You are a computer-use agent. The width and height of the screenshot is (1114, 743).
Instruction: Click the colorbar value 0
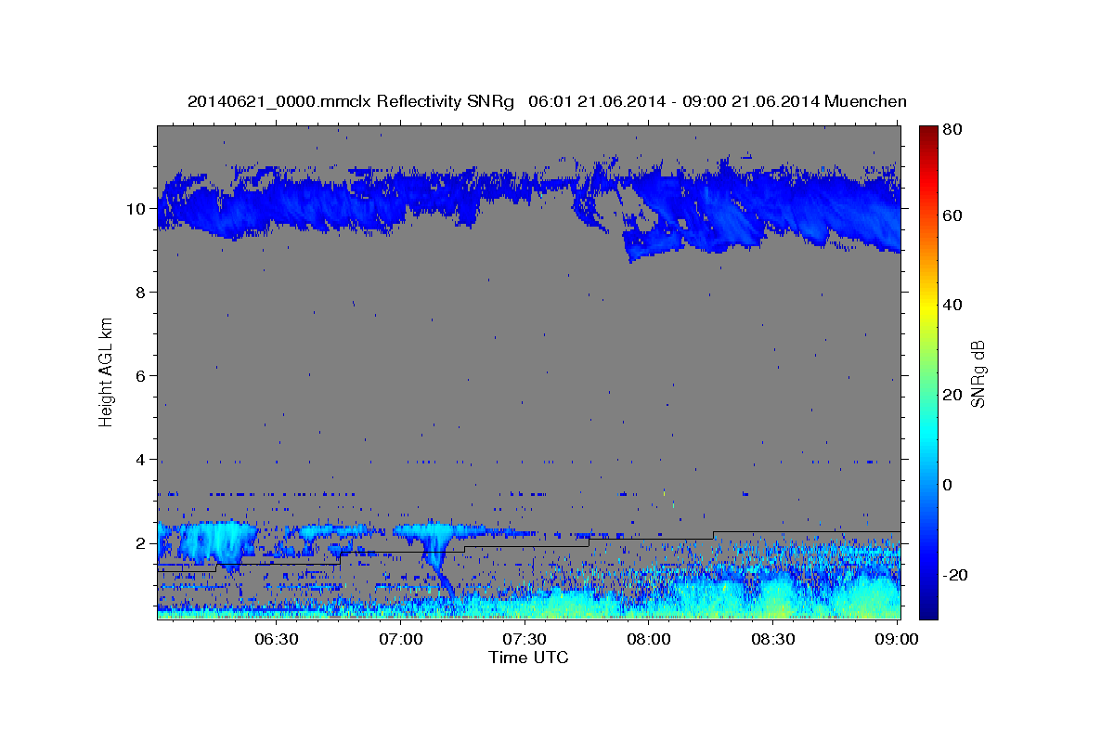pos(949,485)
